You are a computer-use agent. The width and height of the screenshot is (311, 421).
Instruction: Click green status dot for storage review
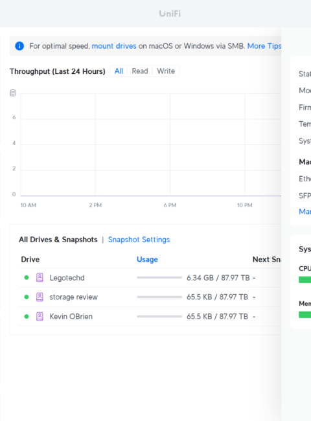click(27, 297)
